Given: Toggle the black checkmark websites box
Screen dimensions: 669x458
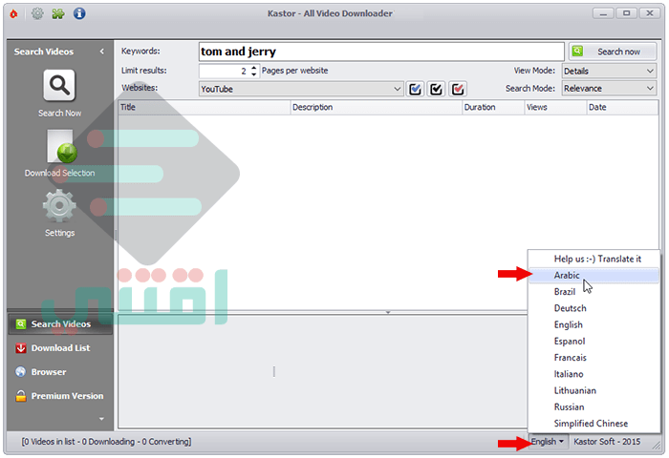Looking at the screenshot, I should coord(436,89).
